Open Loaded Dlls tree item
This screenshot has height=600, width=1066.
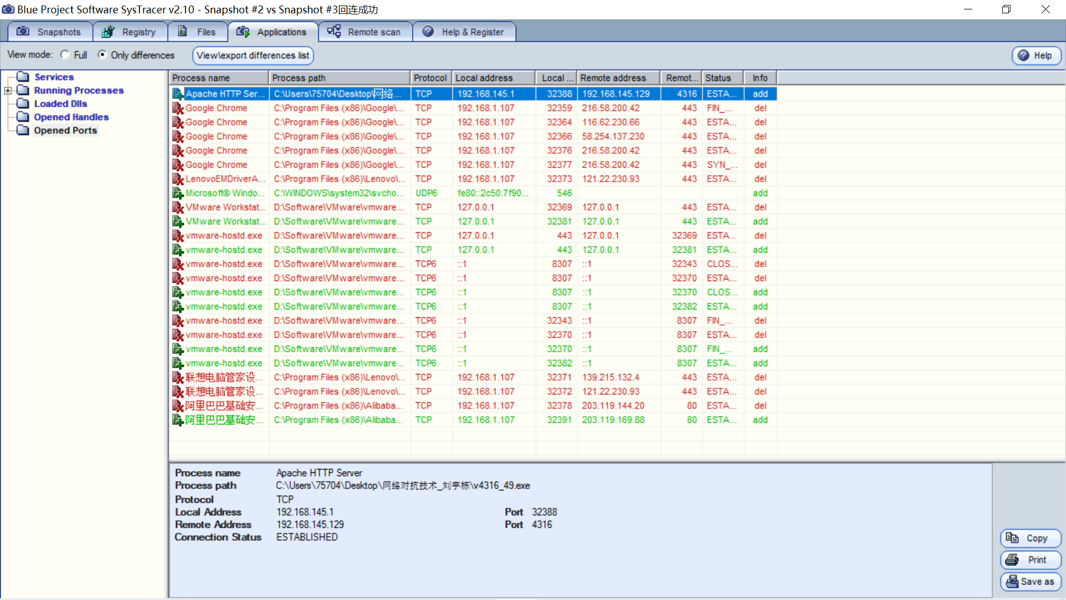pos(60,104)
